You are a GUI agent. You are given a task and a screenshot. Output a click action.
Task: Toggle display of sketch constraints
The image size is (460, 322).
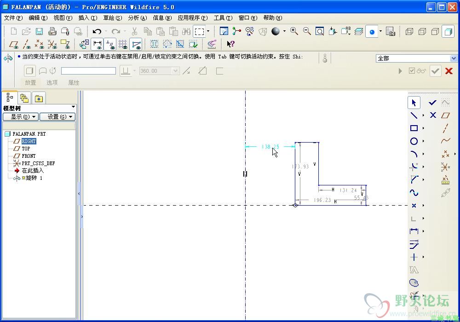pyautogui.click(x=110, y=44)
